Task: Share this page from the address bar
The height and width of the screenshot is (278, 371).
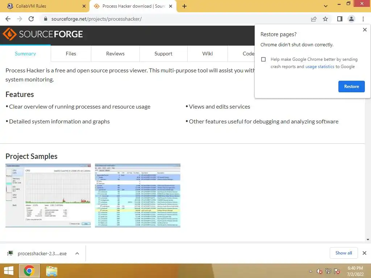Action: tap(314, 19)
